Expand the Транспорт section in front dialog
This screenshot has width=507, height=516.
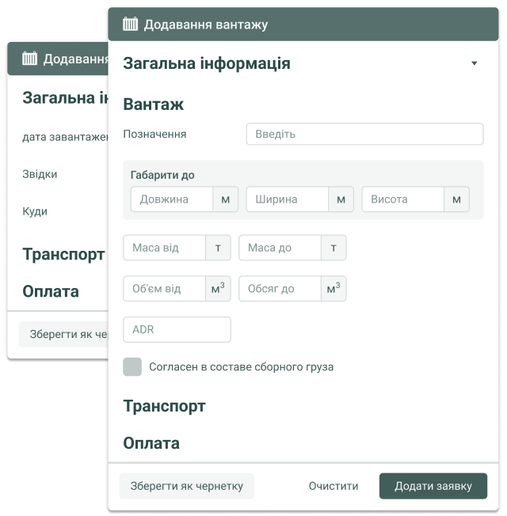pos(165,406)
